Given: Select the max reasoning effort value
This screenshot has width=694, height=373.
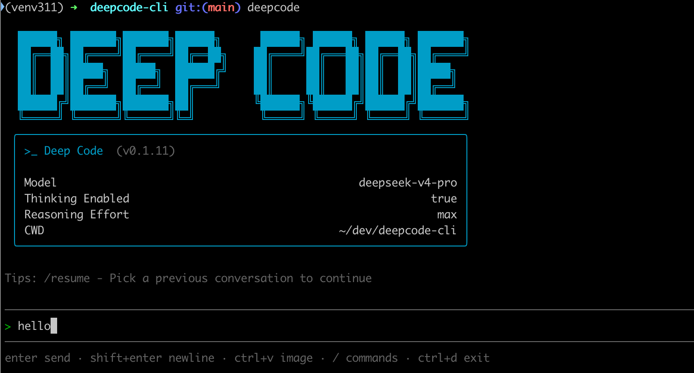Looking at the screenshot, I should tap(447, 215).
